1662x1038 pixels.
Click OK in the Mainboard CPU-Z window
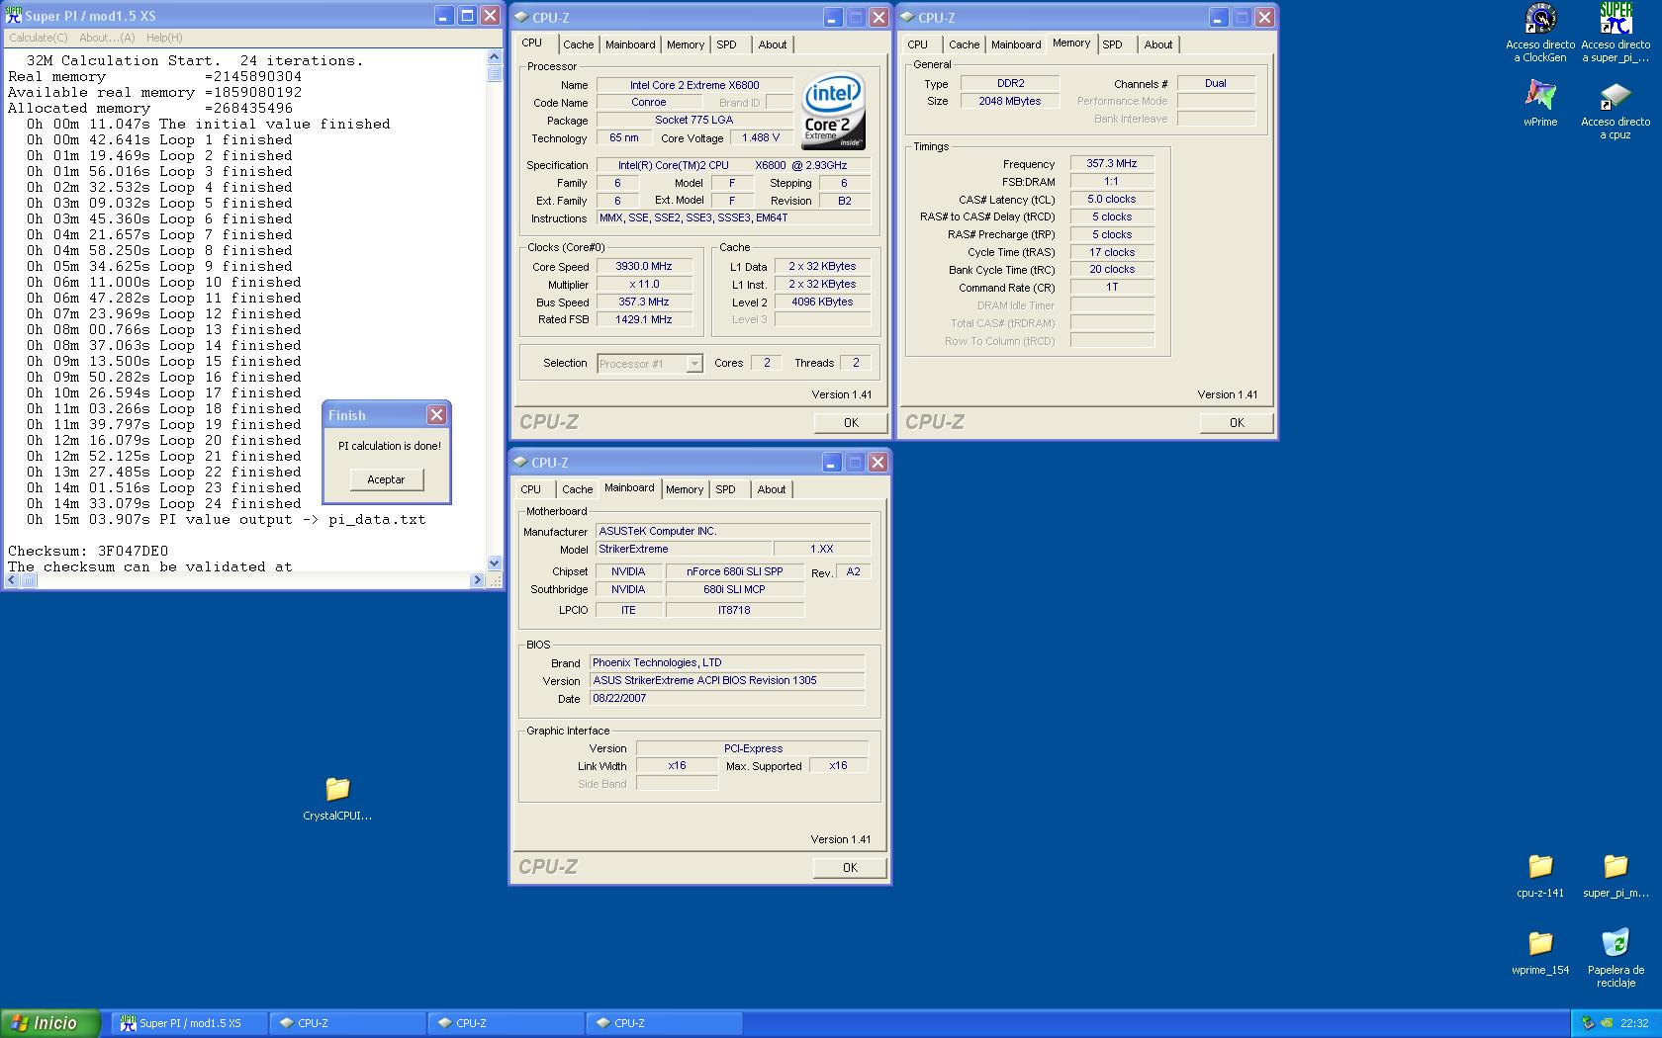pos(850,867)
